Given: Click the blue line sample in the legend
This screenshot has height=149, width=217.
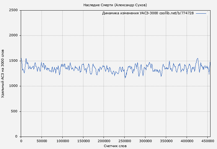Looking at the screenshot, I should click(201, 13).
